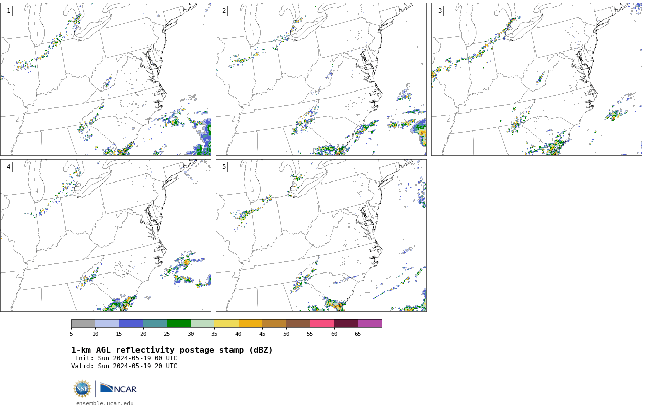Click the colorbar tick label 65

tap(358, 334)
